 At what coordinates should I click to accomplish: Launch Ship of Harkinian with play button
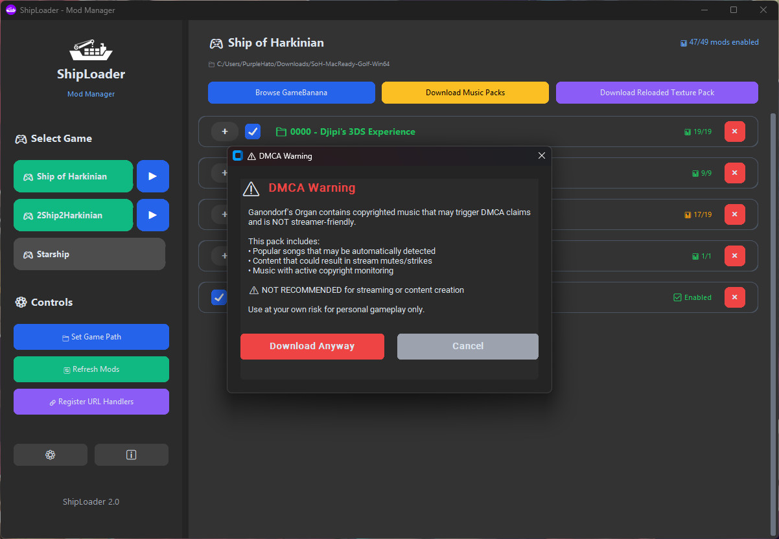pyautogui.click(x=153, y=176)
